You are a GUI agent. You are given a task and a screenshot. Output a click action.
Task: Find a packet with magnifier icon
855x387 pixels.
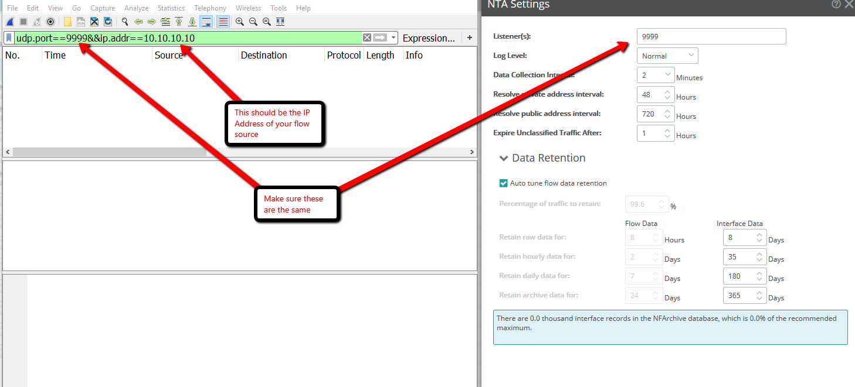coord(125,22)
